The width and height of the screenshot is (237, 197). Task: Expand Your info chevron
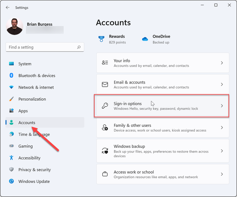click(x=222, y=63)
